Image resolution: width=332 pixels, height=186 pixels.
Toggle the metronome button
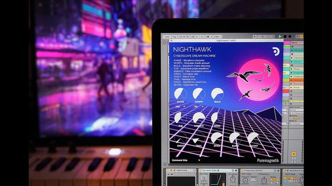[x=207, y=37]
